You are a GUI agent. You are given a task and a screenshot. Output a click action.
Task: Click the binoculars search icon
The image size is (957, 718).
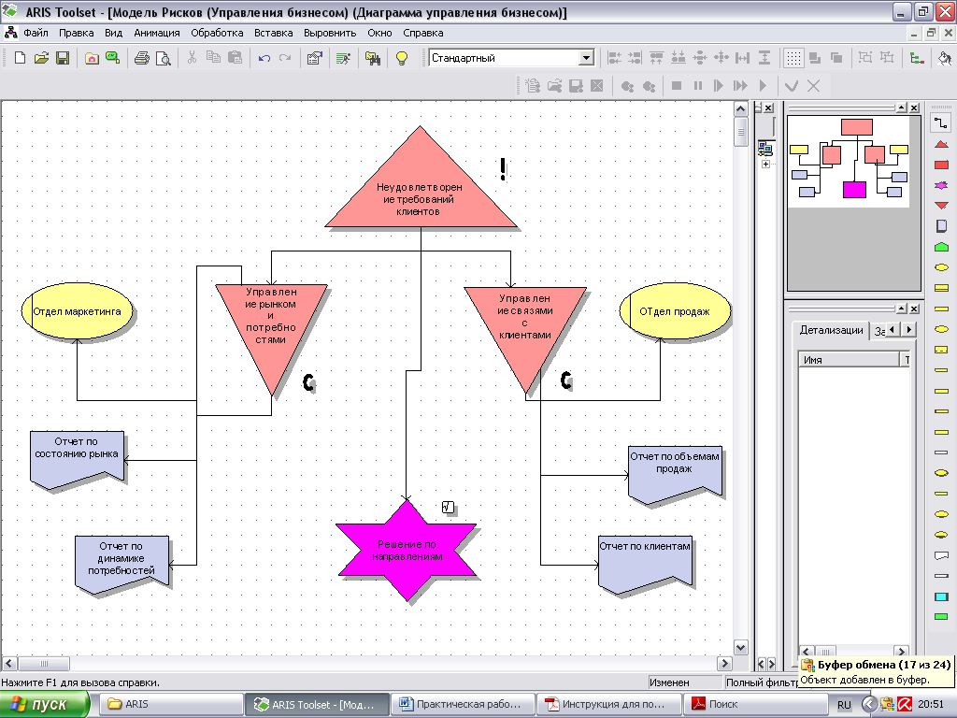[372, 58]
